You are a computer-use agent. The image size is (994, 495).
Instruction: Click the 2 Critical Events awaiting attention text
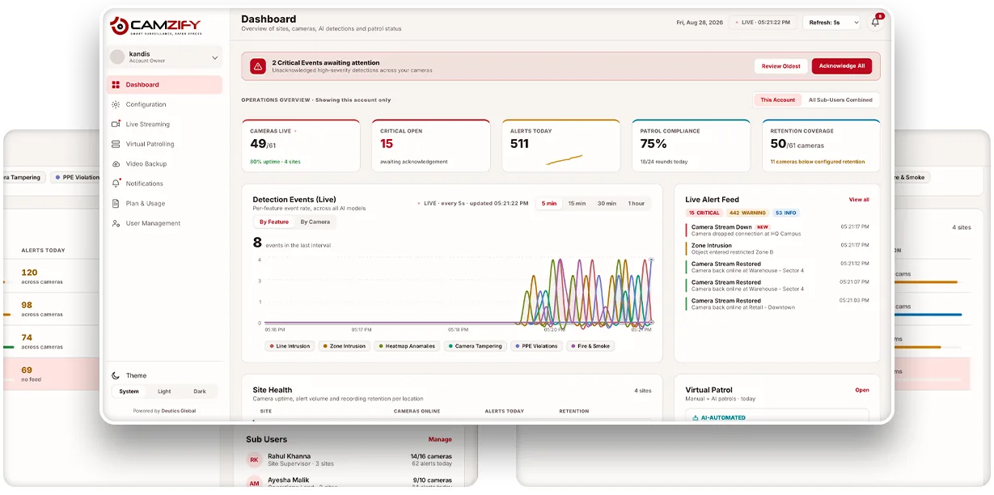click(x=326, y=62)
